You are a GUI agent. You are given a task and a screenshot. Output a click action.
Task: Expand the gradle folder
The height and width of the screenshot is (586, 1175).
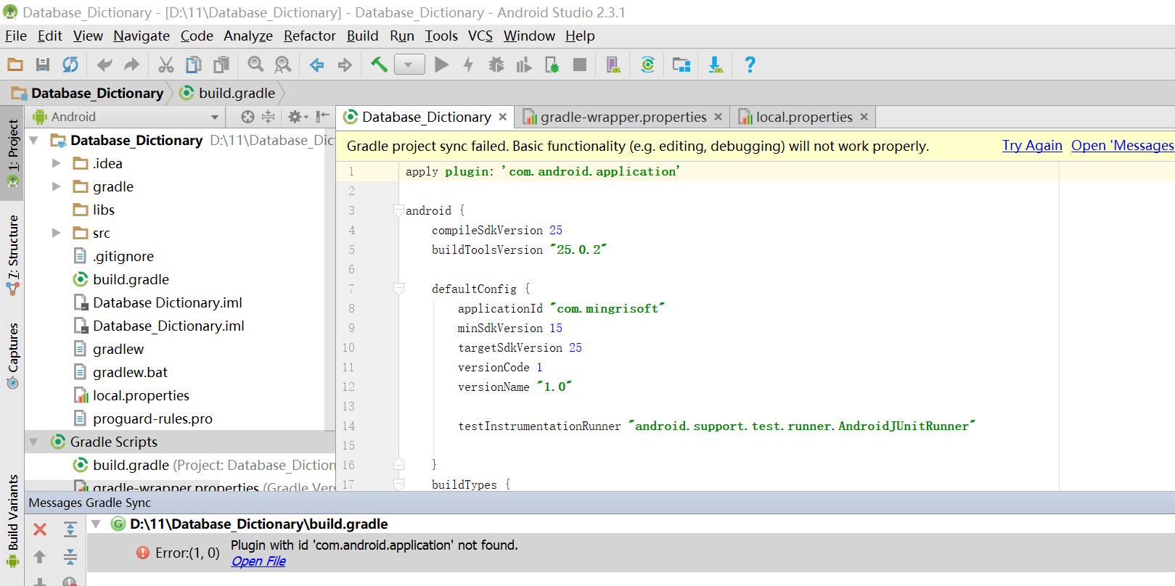(57, 186)
